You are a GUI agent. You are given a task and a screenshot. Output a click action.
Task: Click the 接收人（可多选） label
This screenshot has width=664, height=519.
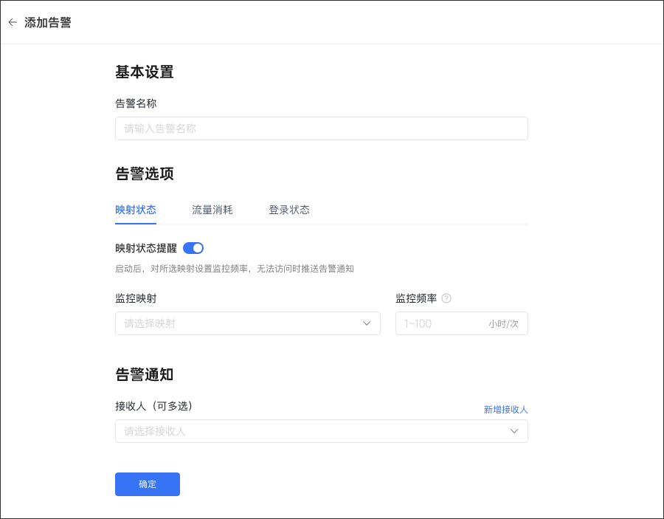click(159, 406)
